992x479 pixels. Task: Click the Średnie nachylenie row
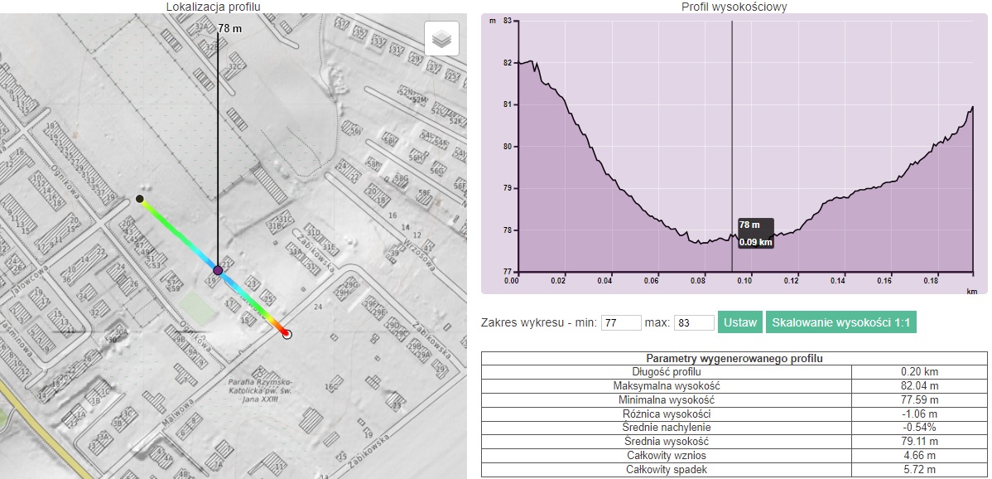pyautogui.click(x=667, y=428)
